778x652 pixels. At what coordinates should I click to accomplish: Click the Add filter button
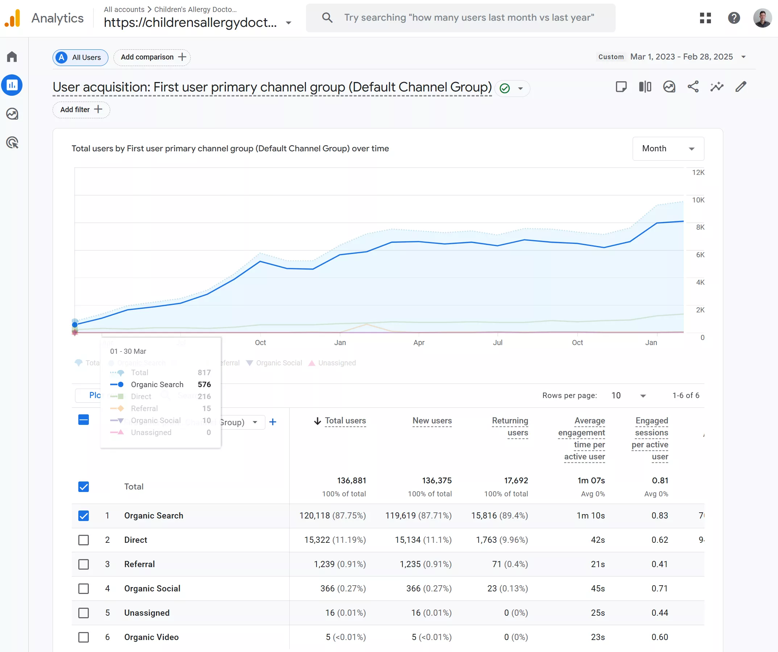[x=81, y=110]
